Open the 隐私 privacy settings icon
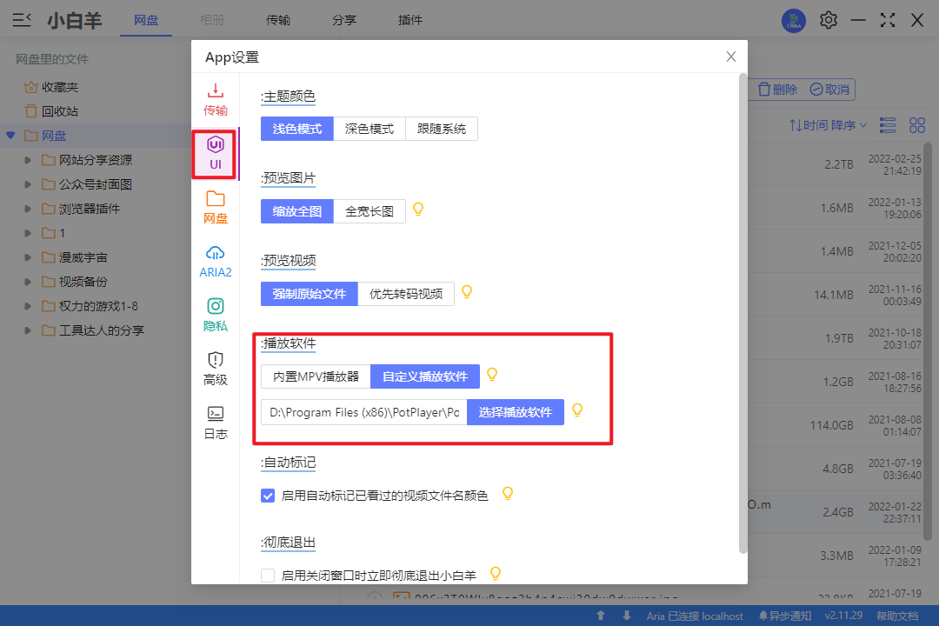The width and height of the screenshot is (939, 626). 216,307
